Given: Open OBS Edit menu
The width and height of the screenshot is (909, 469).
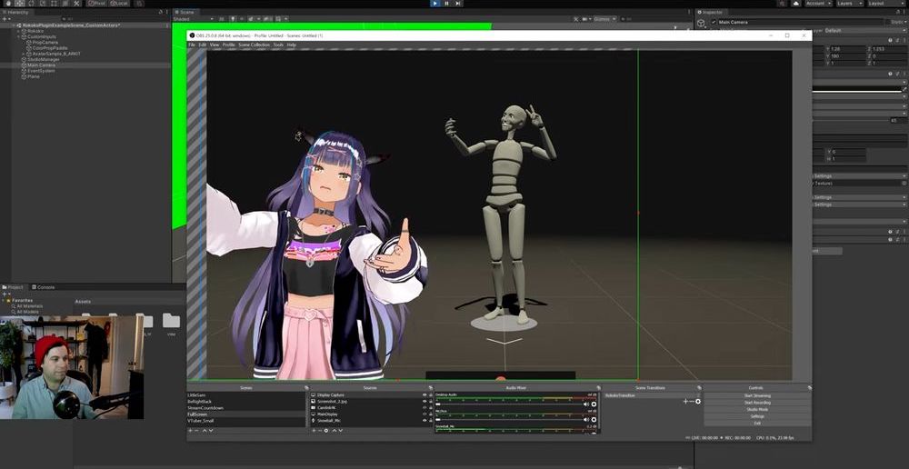Looking at the screenshot, I should (x=202, y=45).
